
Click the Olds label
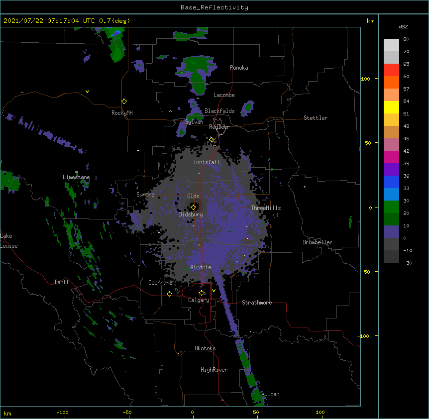click(193, 196)
